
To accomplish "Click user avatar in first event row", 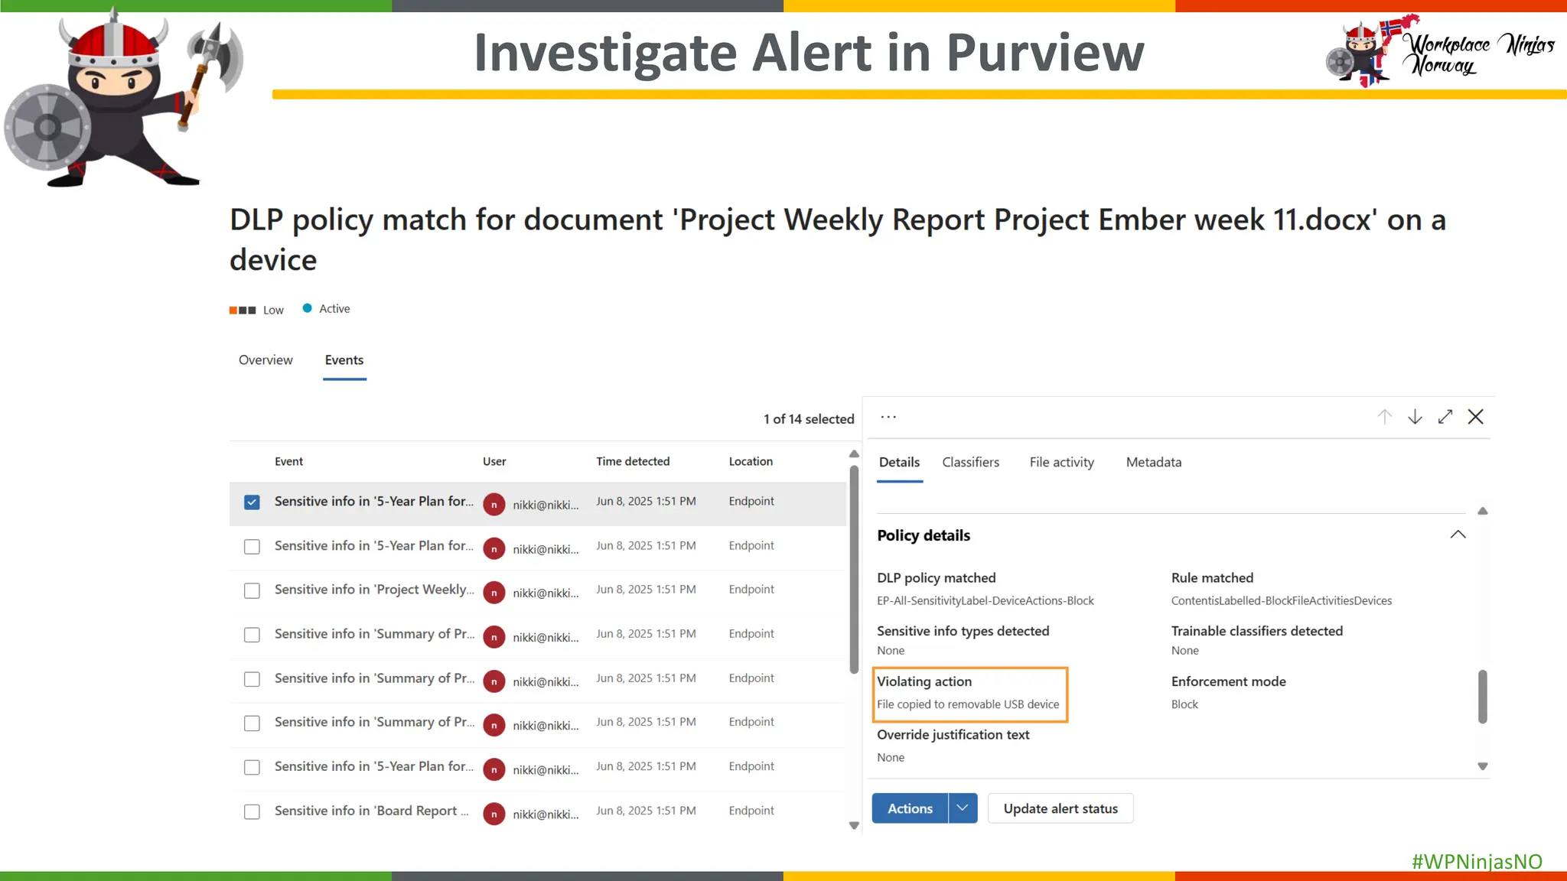I will pos(494,504).
